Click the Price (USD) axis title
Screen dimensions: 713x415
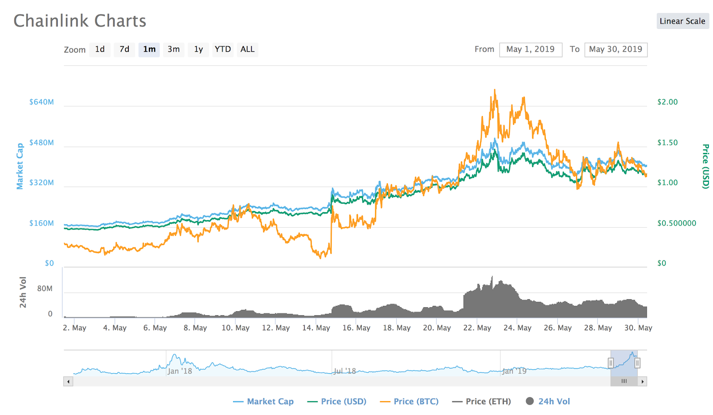tap(705, 166)
